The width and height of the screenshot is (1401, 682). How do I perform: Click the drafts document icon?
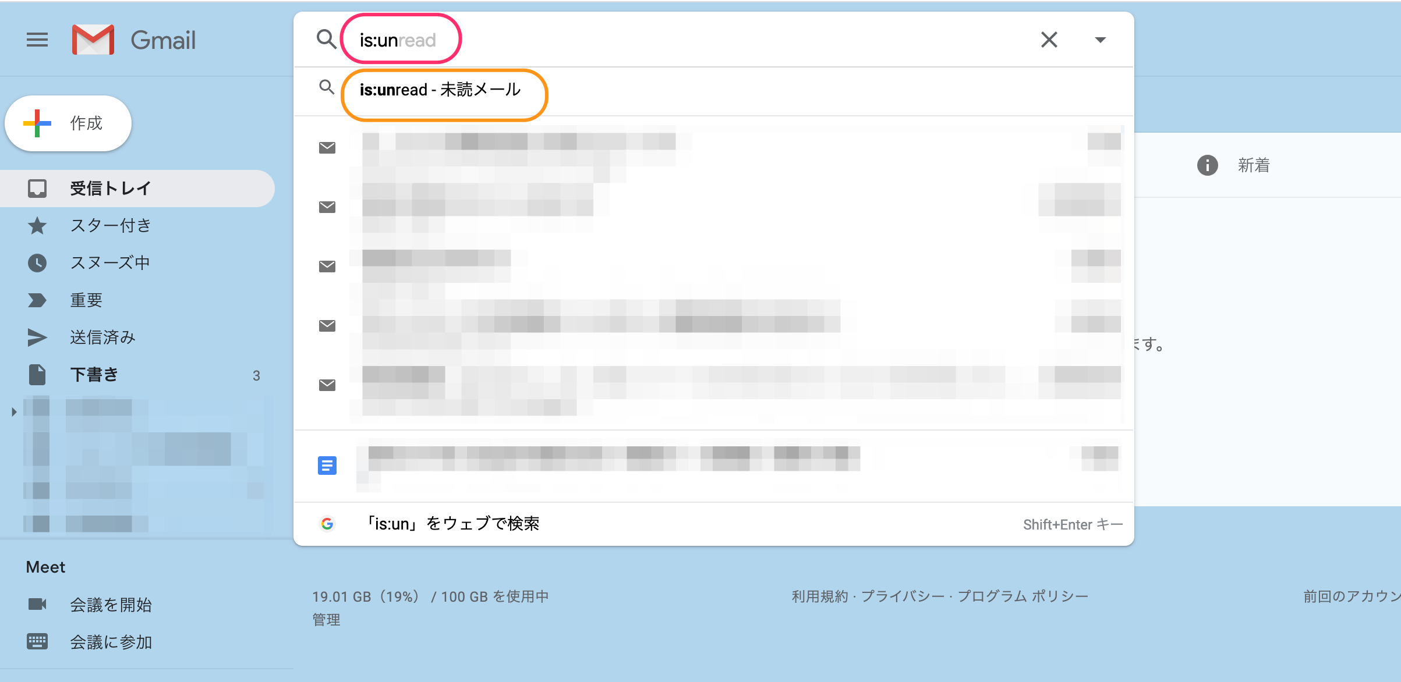37,375
